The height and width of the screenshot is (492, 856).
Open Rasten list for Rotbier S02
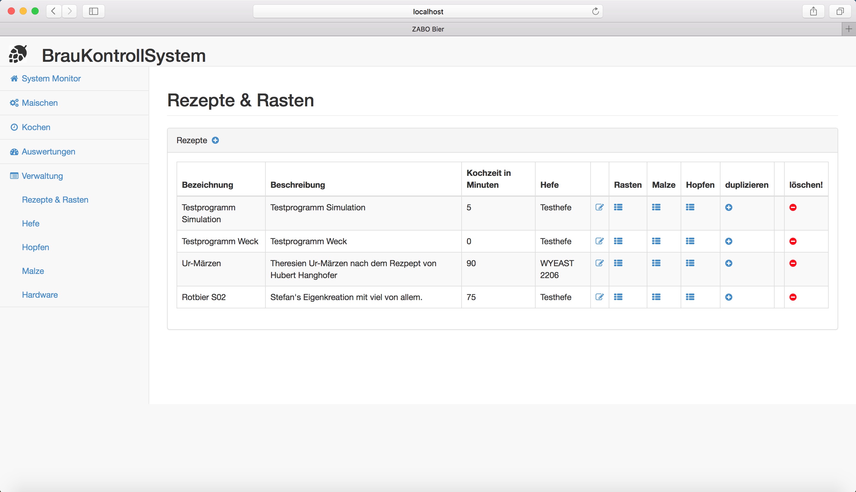(x=618, y=297)
